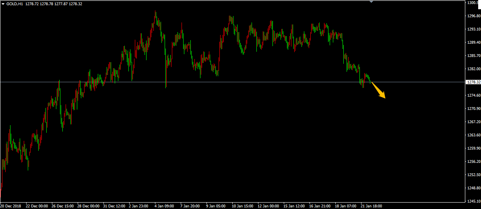This screenshot has height=209, width=481.
Task: Click the 31 Dec 12:00 time label
Action: [114, 206]
